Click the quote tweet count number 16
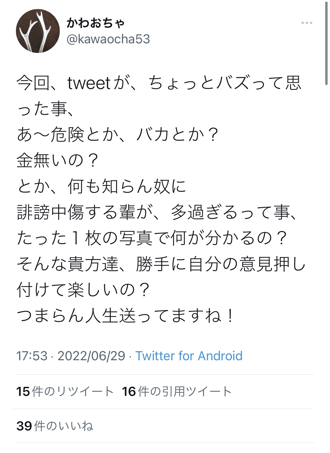Viewport: 330px width, 453px height. click(129, 391)
